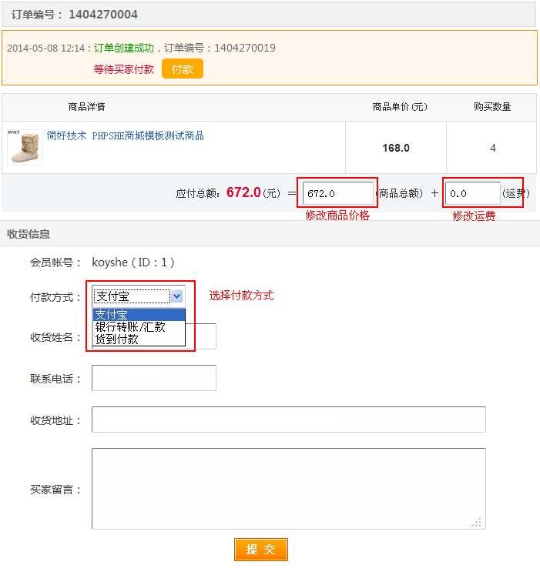The width and height of the screenshot is (540, 585).
Task: Click into the 收货地址 address field
Action: (288, 420)
